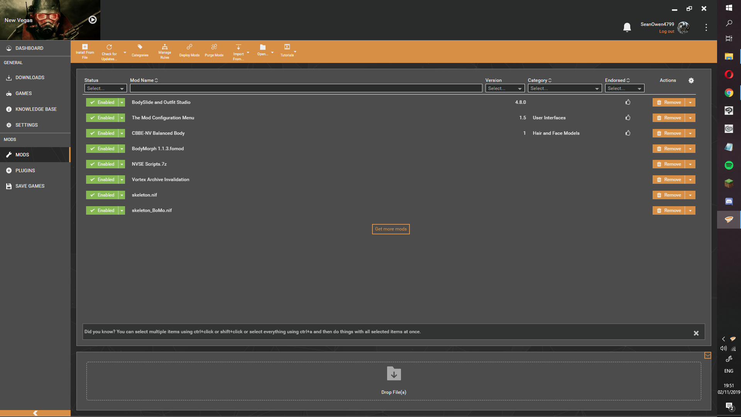Screen dimensions: 741x417
Task: Open Save Games page
Action: tap(35, 186)
